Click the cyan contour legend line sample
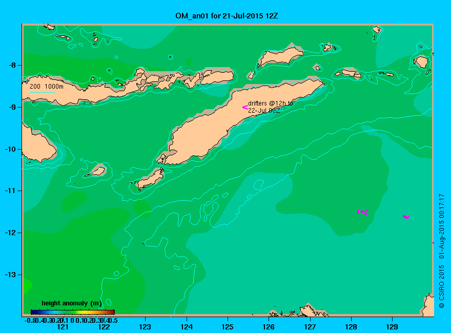The image size is (451, 333). tap(42, 93)
